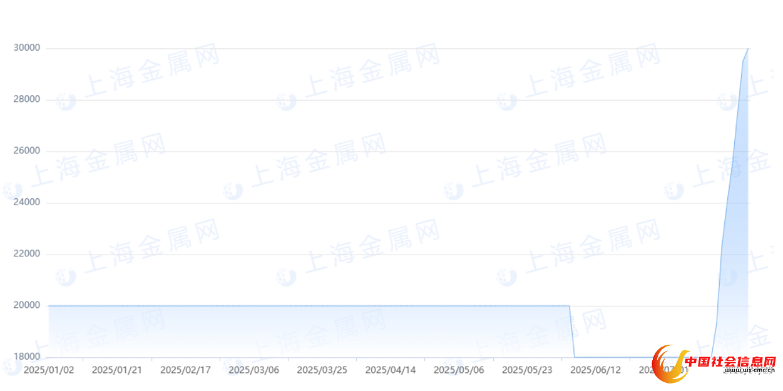This screenshot has height=391, width=783.
Task: Select the 2025/05/06 x-axis date
Action: [459, 370]
